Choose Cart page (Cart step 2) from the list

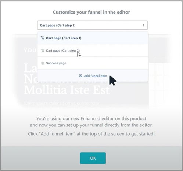(x=93, y=50)
